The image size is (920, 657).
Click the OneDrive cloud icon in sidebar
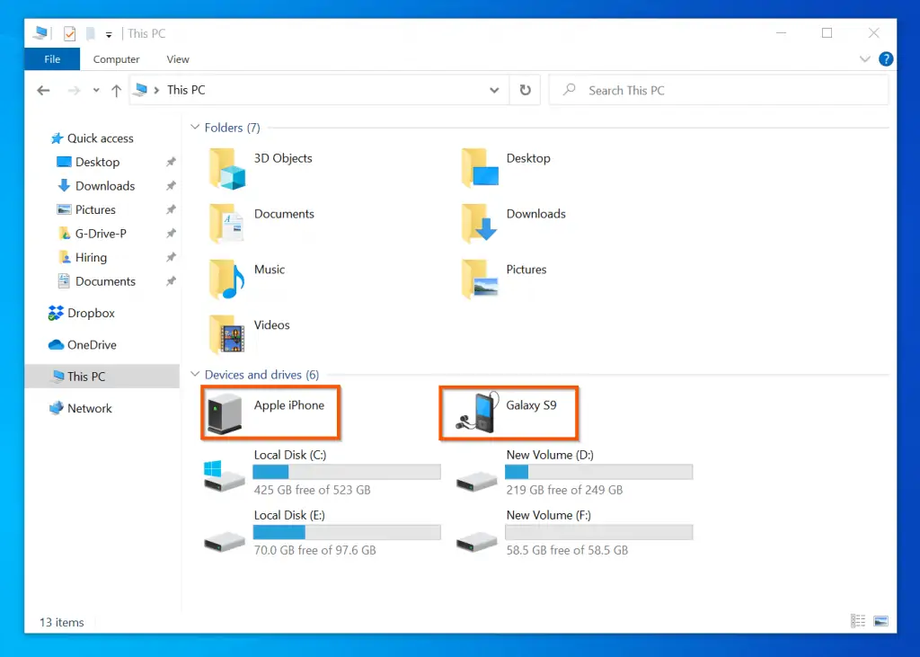coord(56,344)
